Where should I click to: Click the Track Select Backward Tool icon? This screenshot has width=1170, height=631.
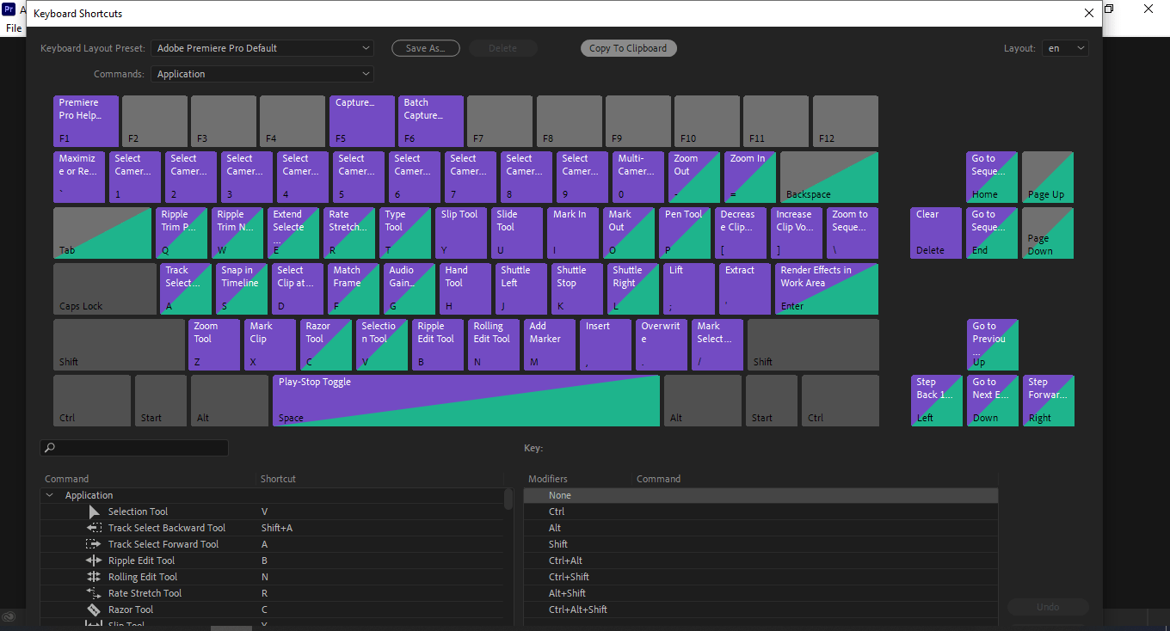point(95,528)
